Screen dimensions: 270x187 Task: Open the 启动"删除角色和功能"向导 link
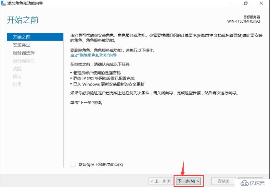click(x=94, y=55)
